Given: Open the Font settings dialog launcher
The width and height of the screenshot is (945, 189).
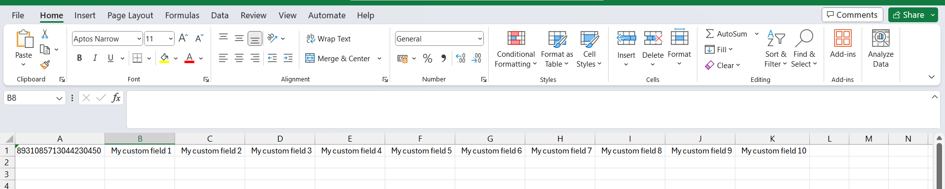Looking at the screenshot, I should [x=206, y=79].
